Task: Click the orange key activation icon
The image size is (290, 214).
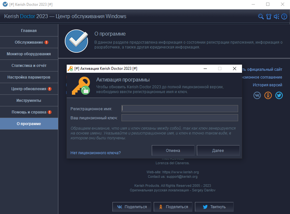Action: tap(81, 86)
